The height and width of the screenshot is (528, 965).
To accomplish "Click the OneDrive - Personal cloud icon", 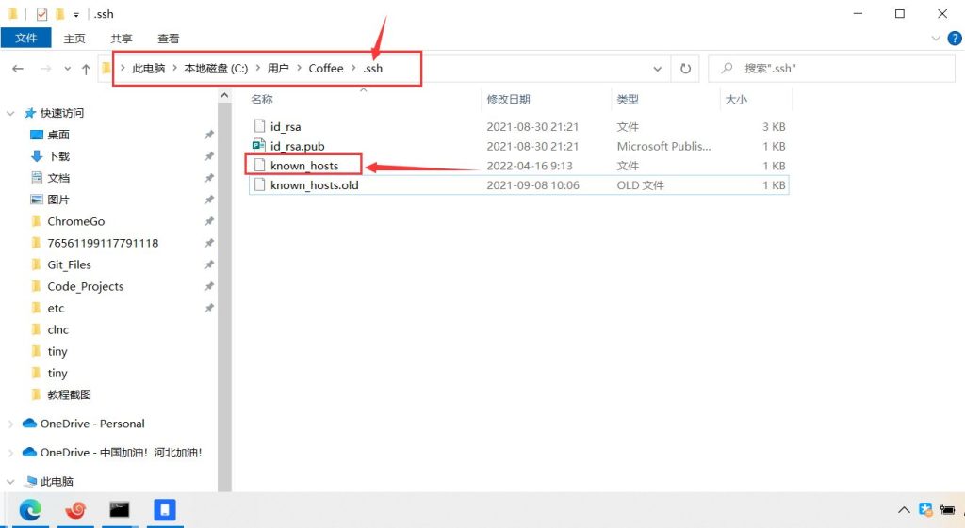I will [29, 423].
